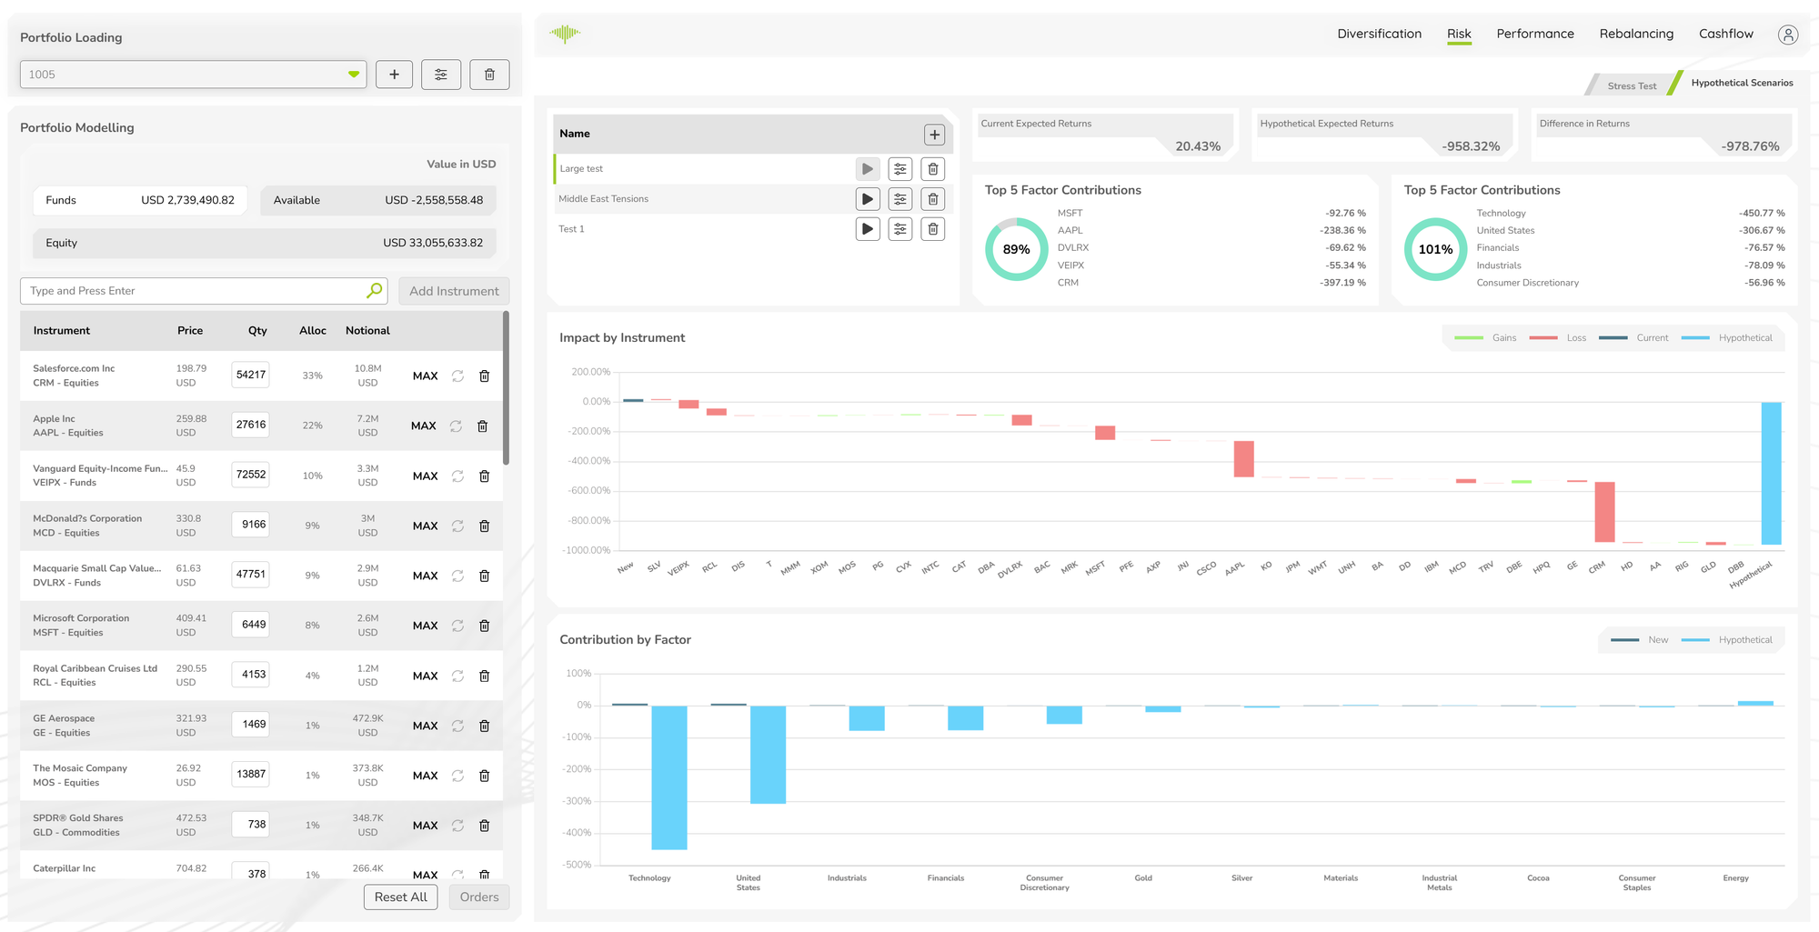Delete Salesforce.com Inc from the portfolio
The image size is (1819, 932).
pyautogui.click(x=484, y=376)
